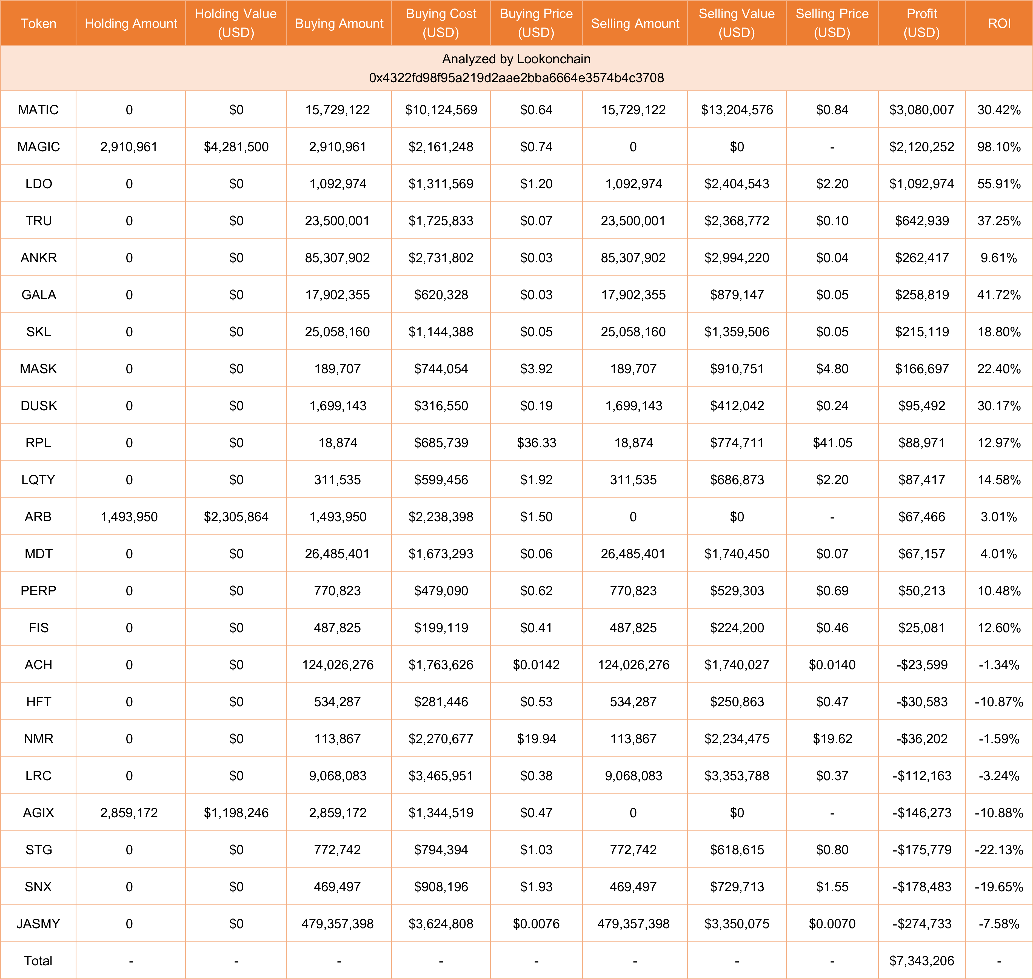
Task: Click MAGIC holding value $4,281,500
Action: point(236,147)
